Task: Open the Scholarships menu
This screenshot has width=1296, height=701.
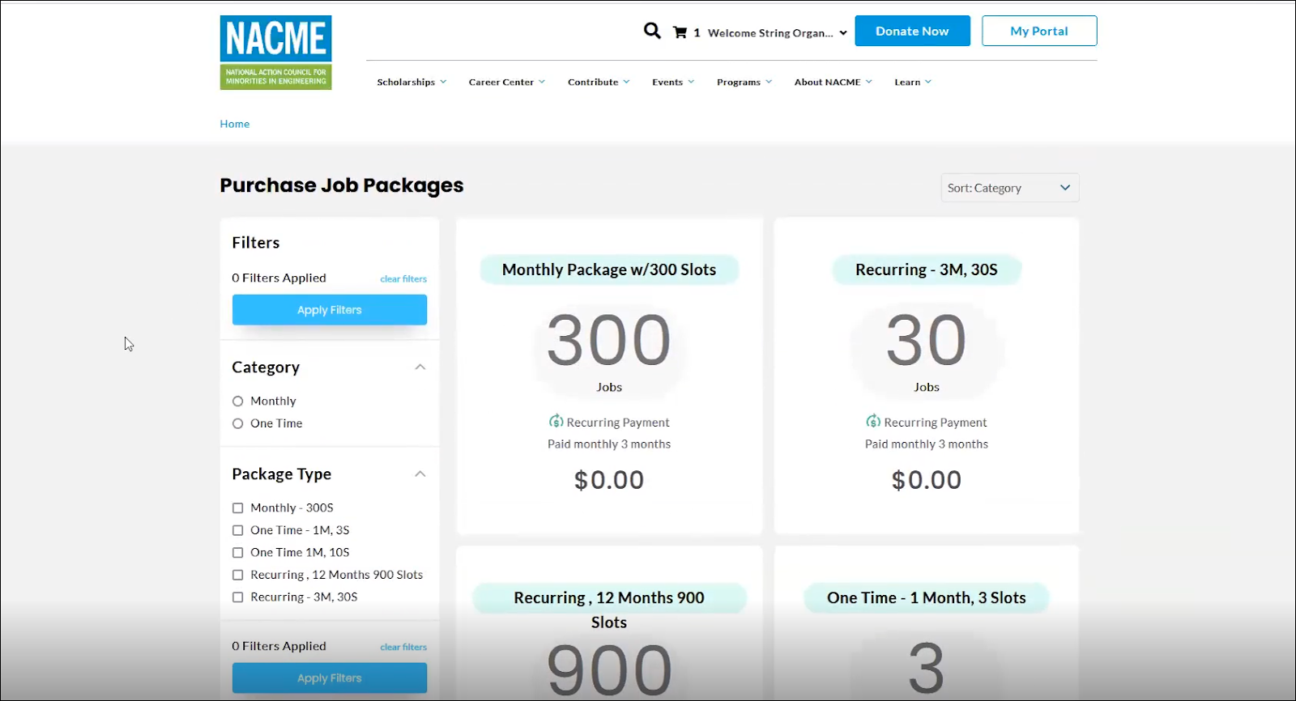Action: click(411, 82)
